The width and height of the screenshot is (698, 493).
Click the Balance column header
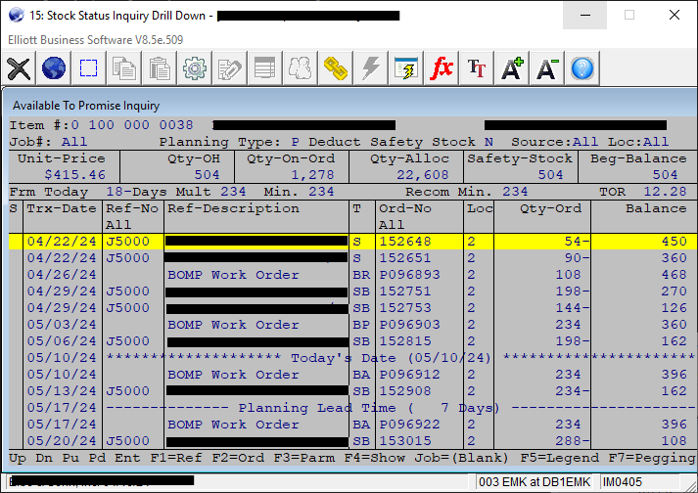click(656, 208)
